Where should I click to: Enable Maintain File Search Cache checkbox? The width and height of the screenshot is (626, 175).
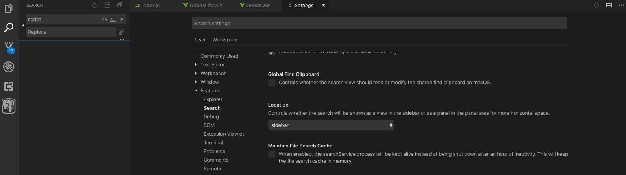(x=272, y=154)
